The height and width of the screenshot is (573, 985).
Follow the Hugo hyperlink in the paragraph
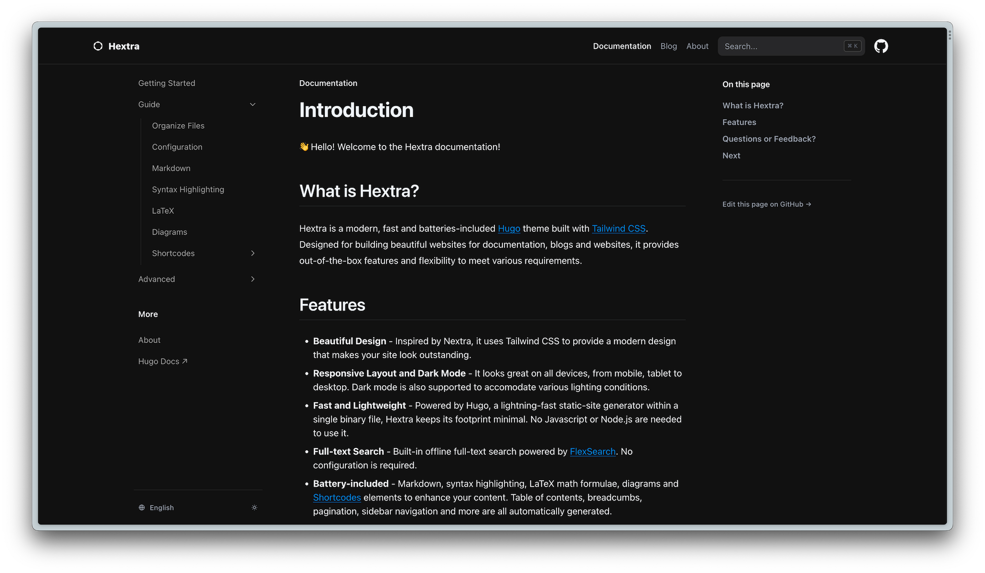click(x=509, y=229)
